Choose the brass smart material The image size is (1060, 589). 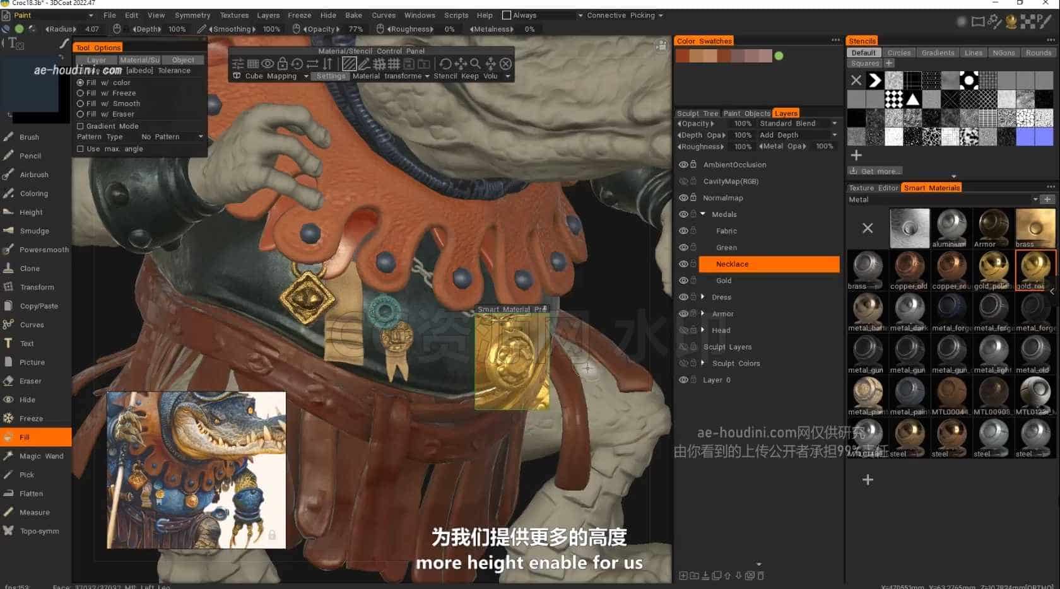(1035, 228)
